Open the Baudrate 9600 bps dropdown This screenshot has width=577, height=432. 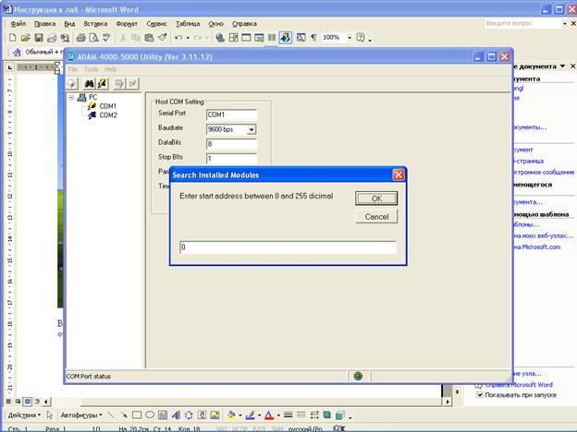252,129
